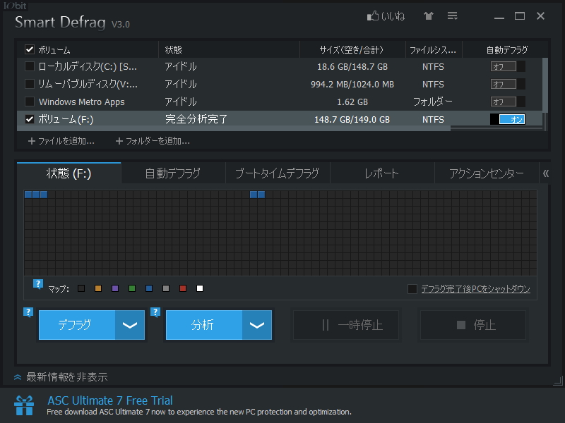Toggle auto defrag for ローカルディスク(C:)
This screenshot has width=565, height=423.
tap(508, 66)
